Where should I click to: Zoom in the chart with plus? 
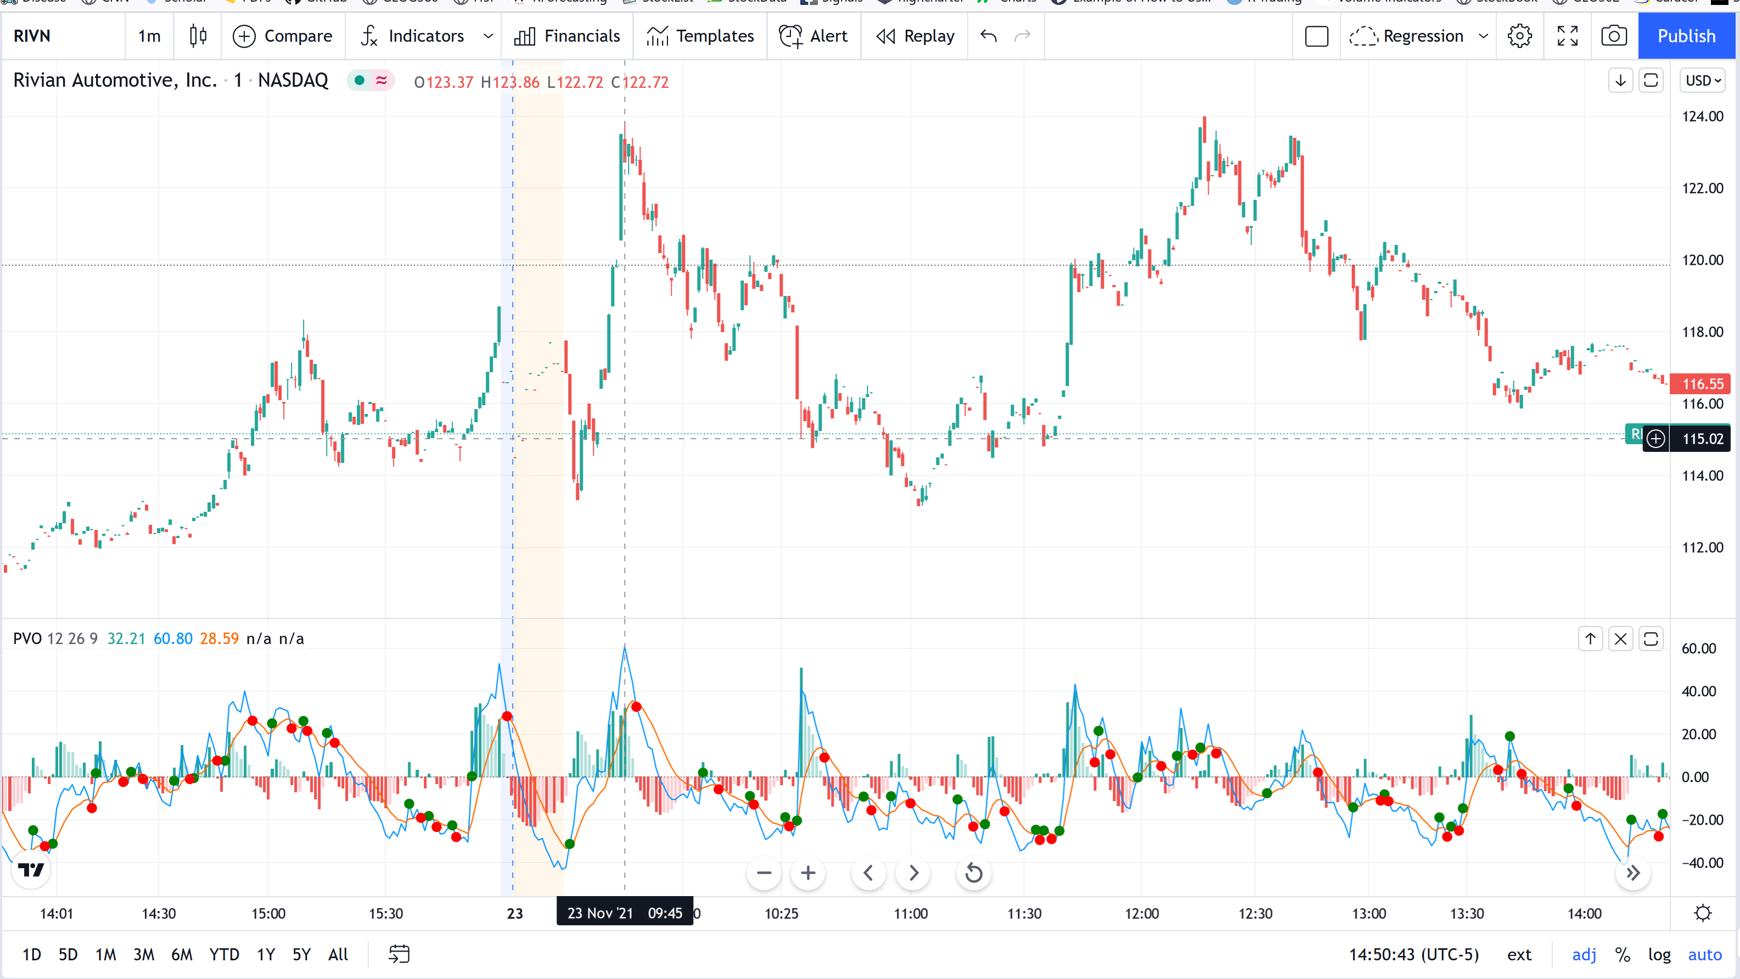click(x=808, y=873)
